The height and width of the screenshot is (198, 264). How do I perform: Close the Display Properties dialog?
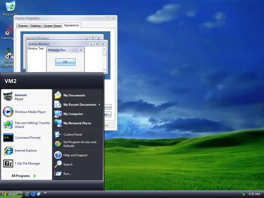click(x=114, y=18)
